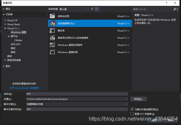Click 其他项目类型 tree label
Viewport: 181px width, 125px height.
pos(14,60)
